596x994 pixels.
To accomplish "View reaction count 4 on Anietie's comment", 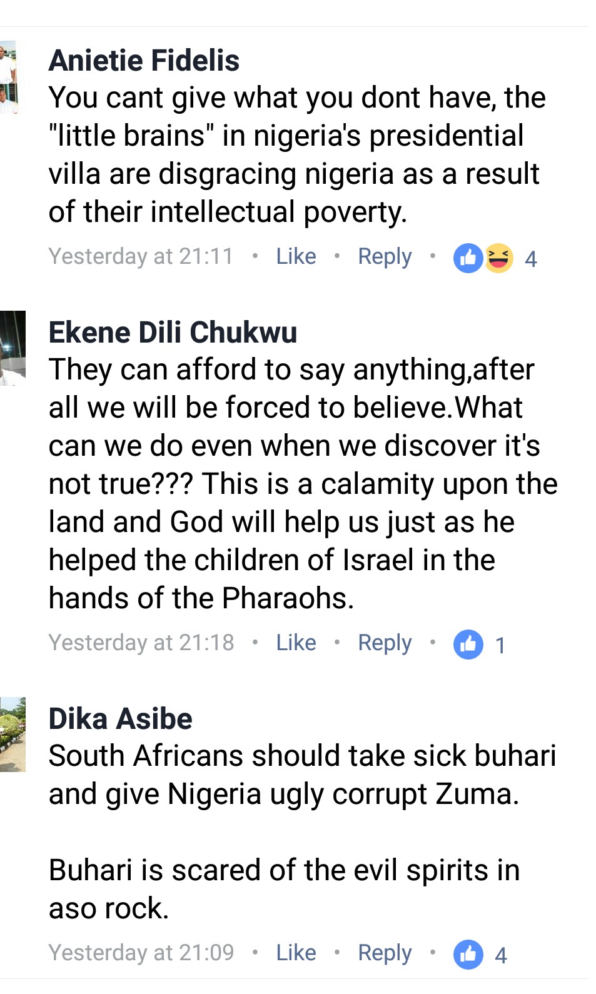I will [x=530, y=259].
